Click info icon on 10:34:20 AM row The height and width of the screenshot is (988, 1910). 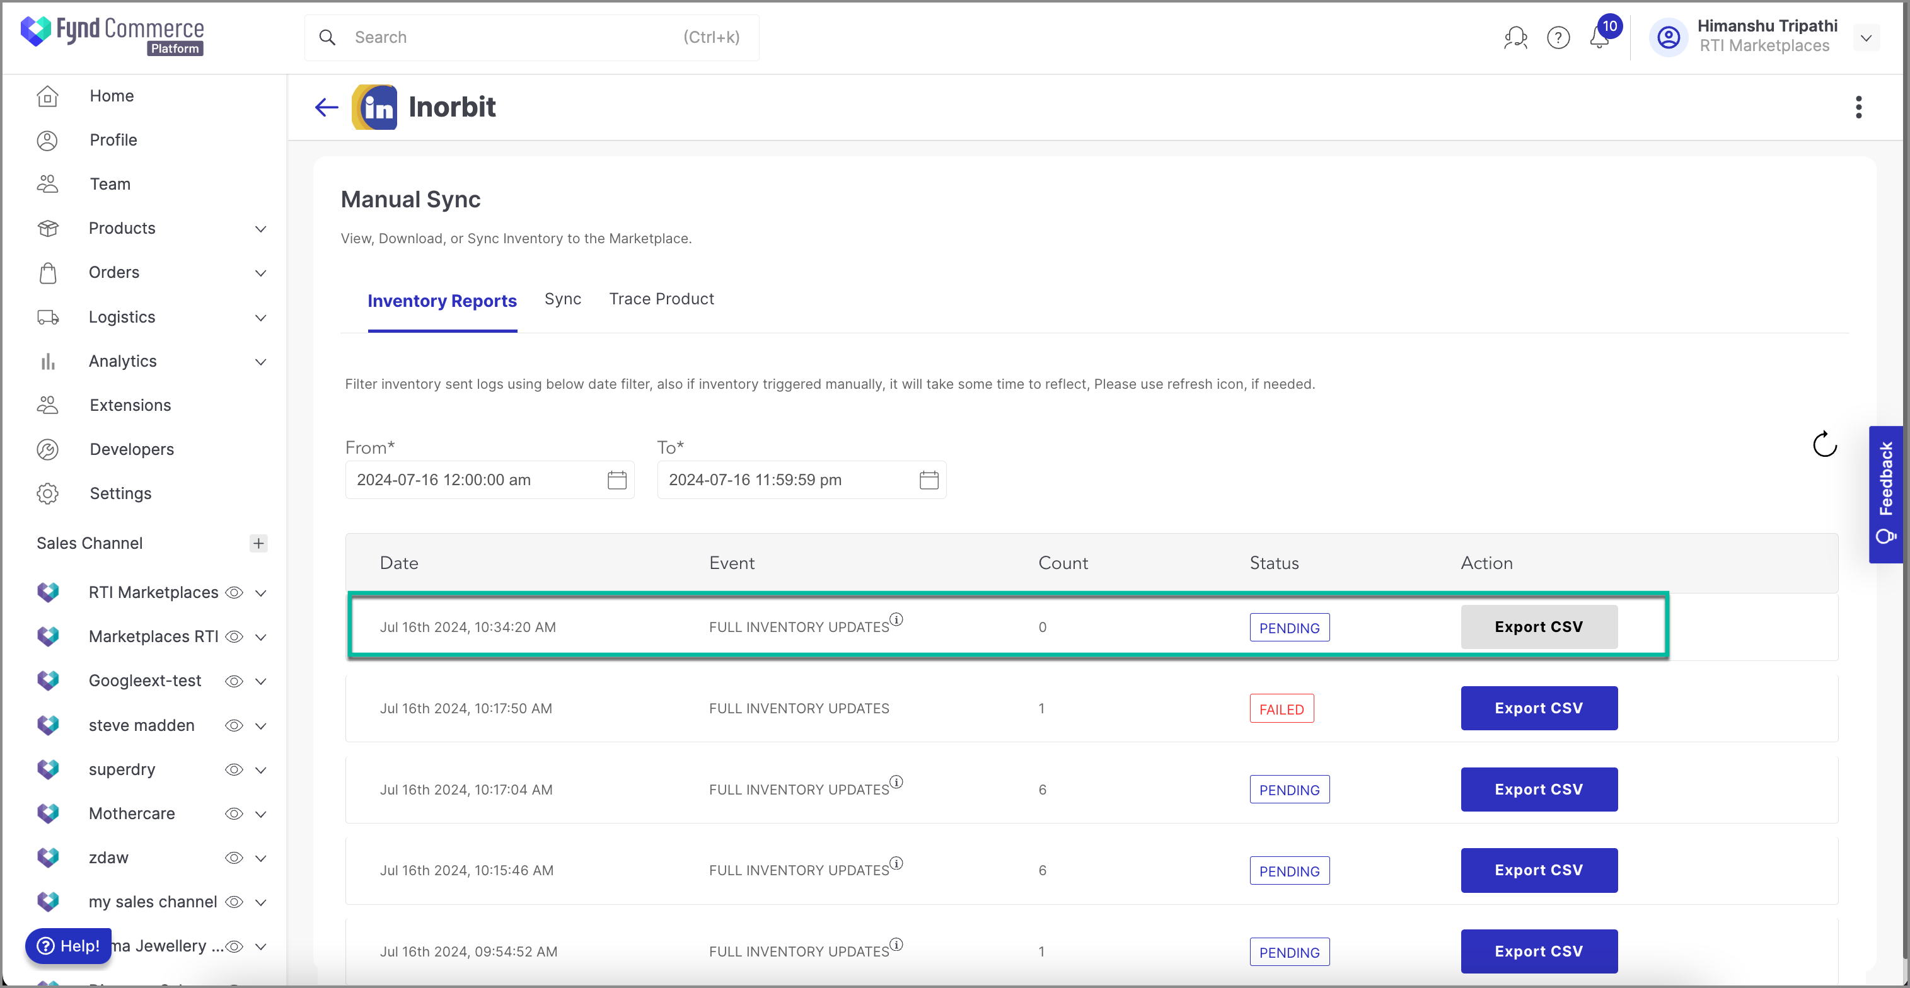(896, 619)
